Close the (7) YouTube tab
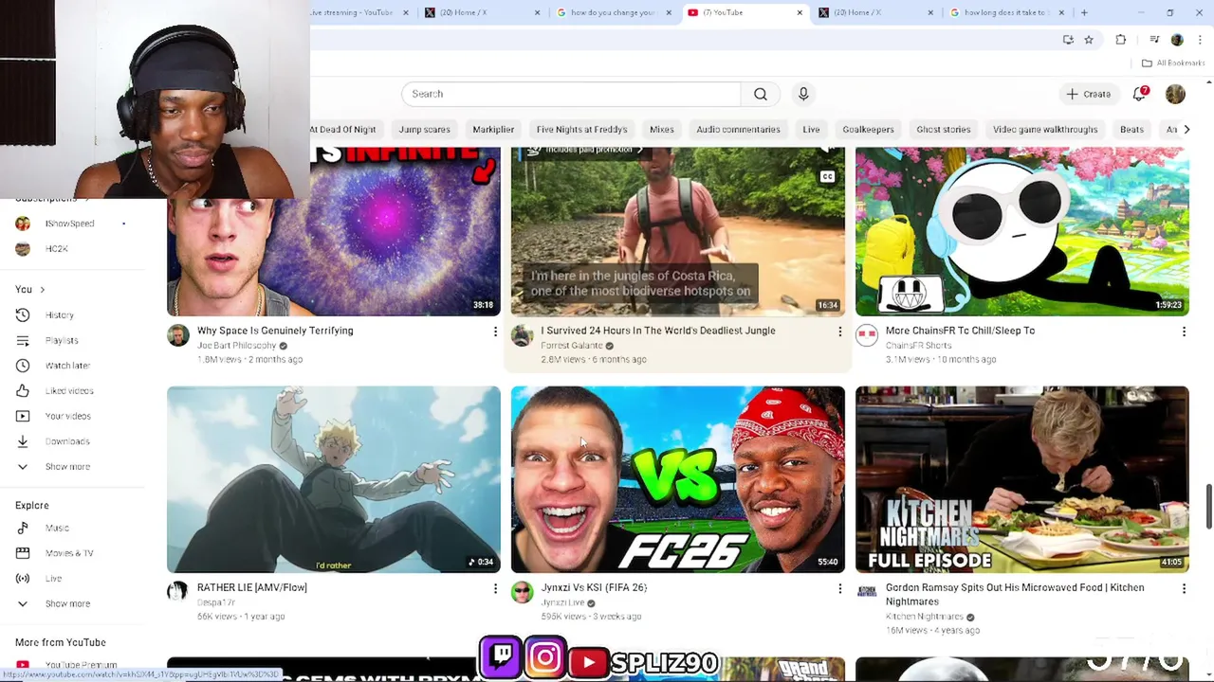 point(800,12)
